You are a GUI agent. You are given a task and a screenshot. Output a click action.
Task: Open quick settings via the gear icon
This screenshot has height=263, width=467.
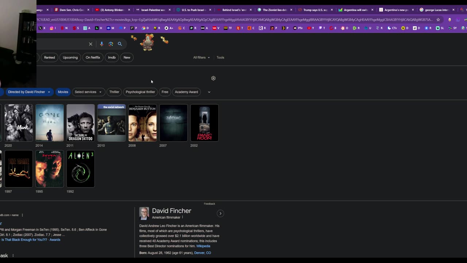(213, 78)
